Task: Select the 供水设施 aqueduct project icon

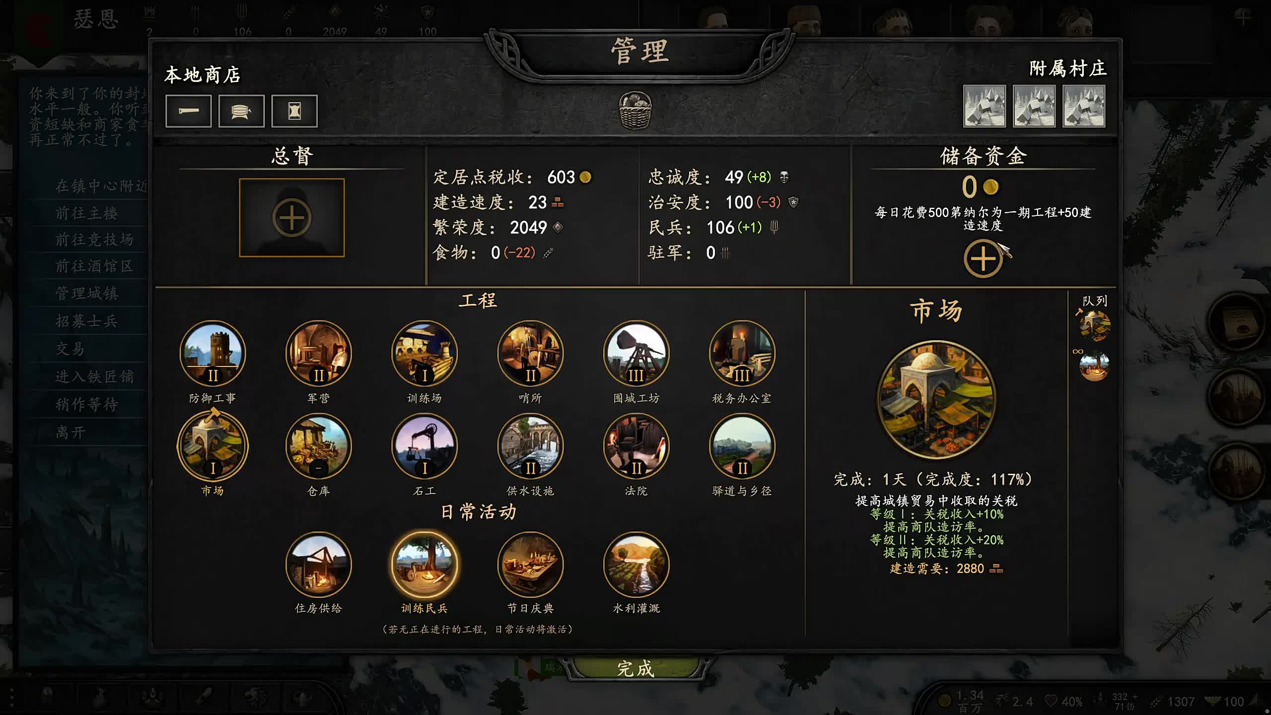Action: (x=530, y=446)
